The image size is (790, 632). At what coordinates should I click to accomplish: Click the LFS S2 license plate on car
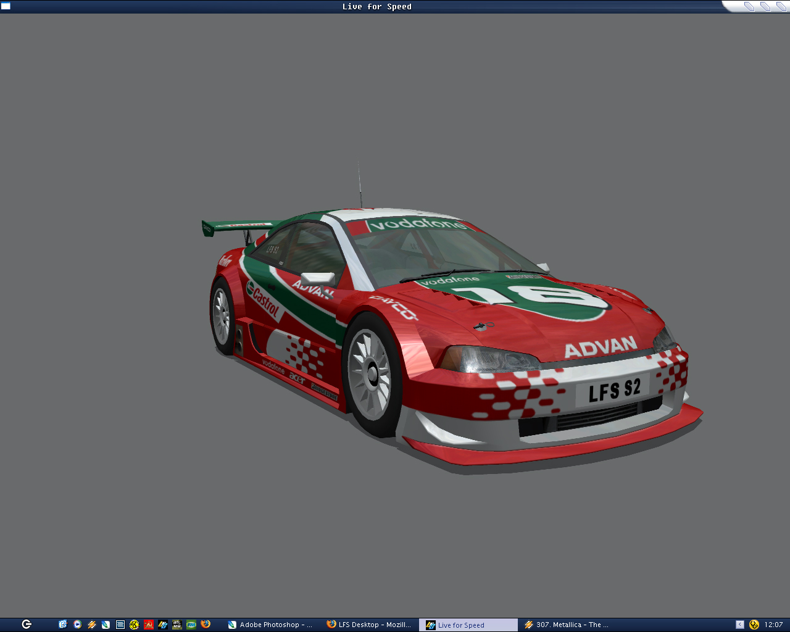(613, 390)
